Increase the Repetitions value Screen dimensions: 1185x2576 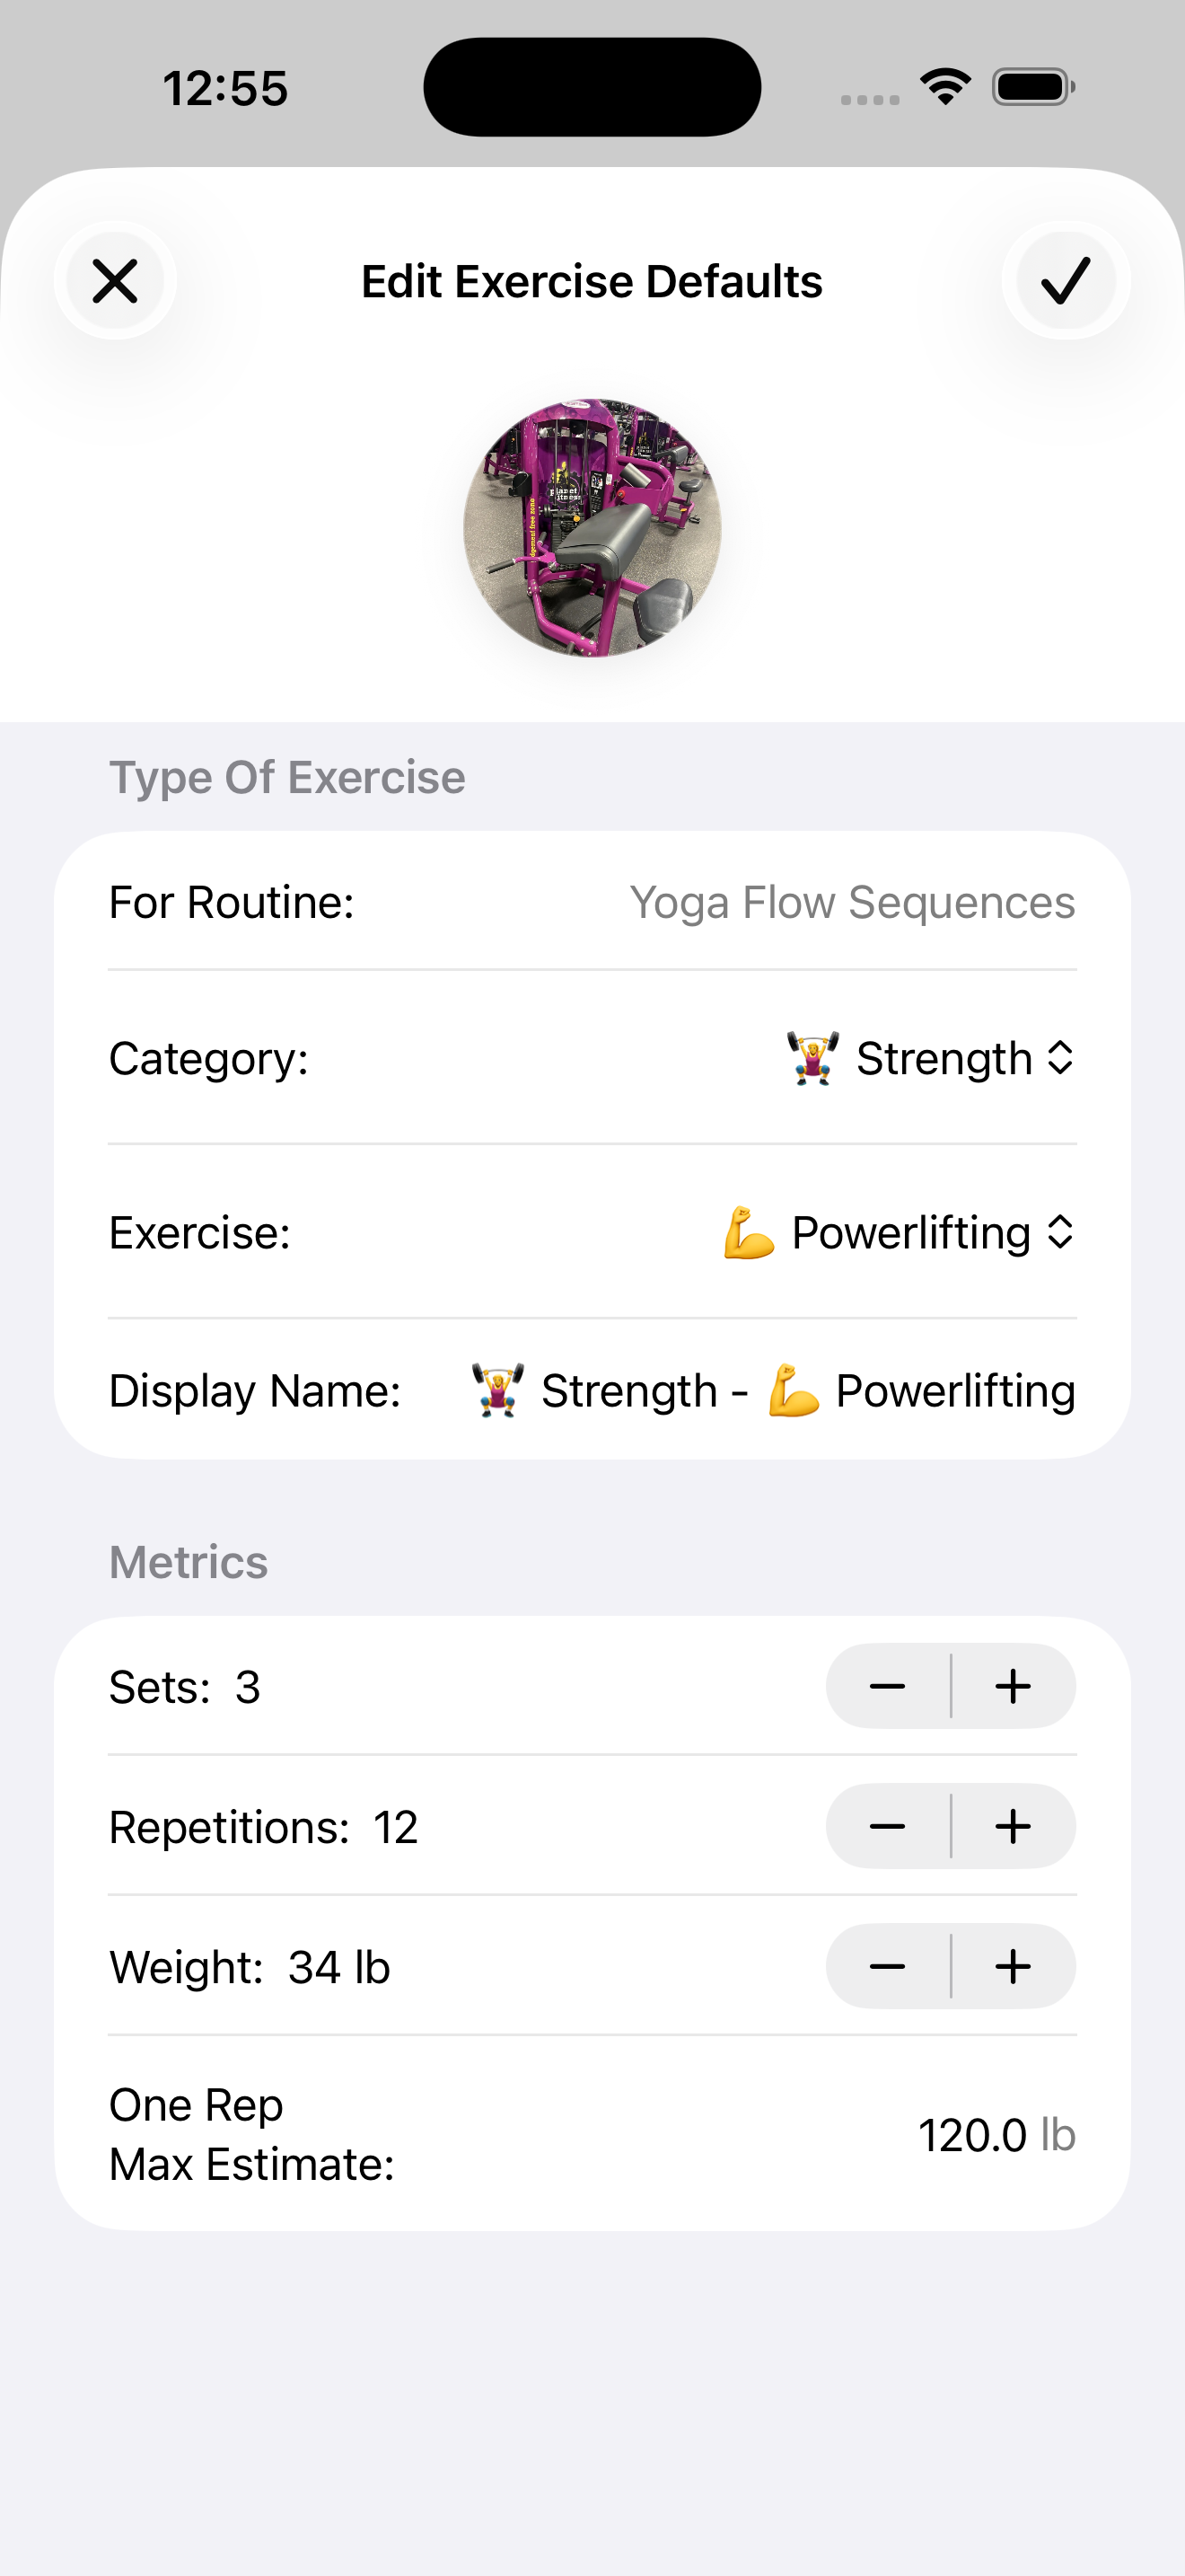1014,1827
